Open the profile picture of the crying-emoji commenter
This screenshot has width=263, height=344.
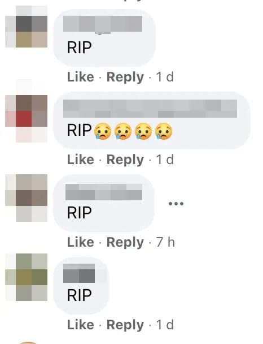[27, 111]
